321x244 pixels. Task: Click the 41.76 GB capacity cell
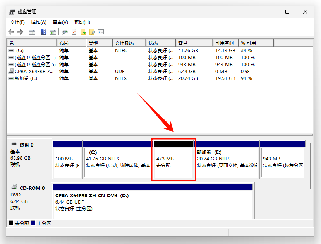tap(188, 51)
